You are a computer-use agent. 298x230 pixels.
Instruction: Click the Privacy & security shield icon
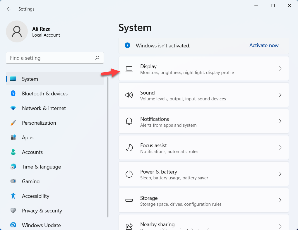[x=13, y=211]
